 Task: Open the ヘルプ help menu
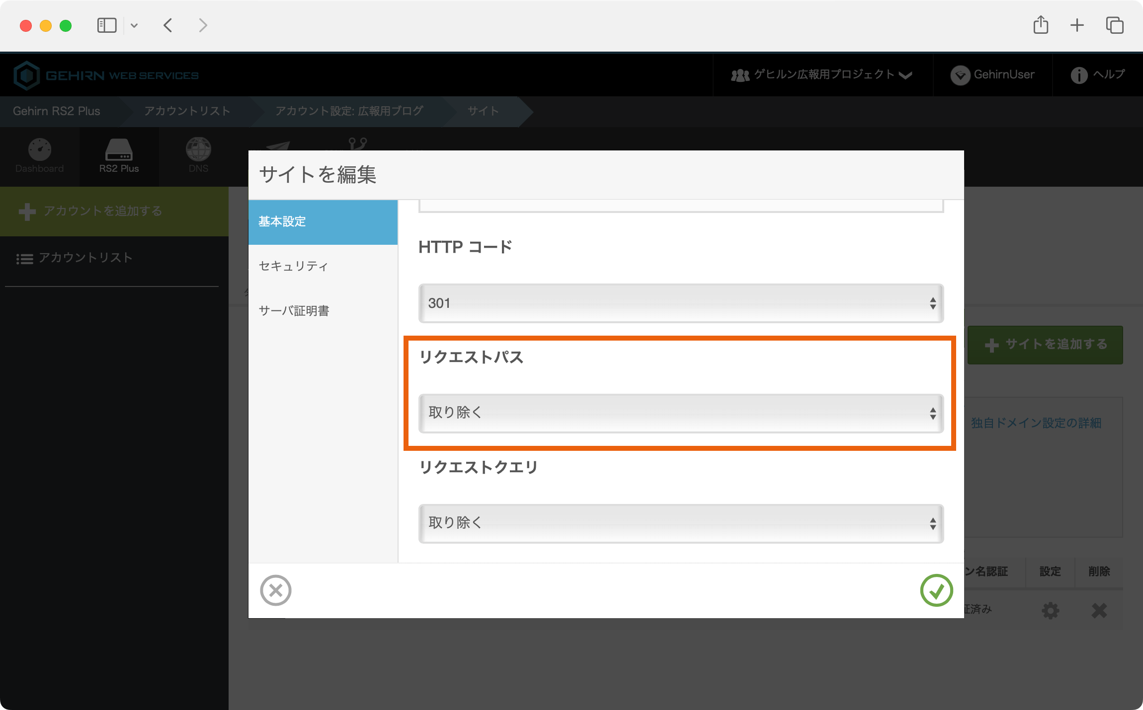click(1097, 74)
